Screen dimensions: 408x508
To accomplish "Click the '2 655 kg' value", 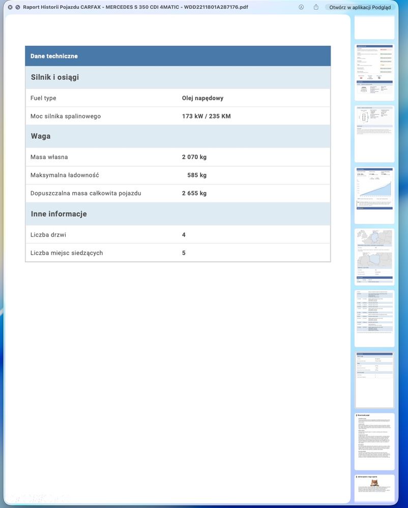I will coord(194,193).
